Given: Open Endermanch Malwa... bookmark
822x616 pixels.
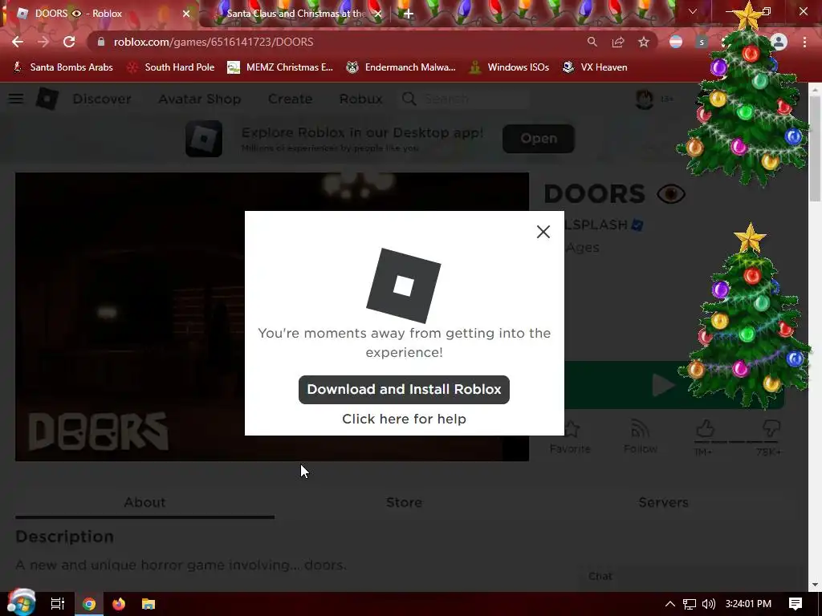Looking at the screenshot, I should (401, 67).
